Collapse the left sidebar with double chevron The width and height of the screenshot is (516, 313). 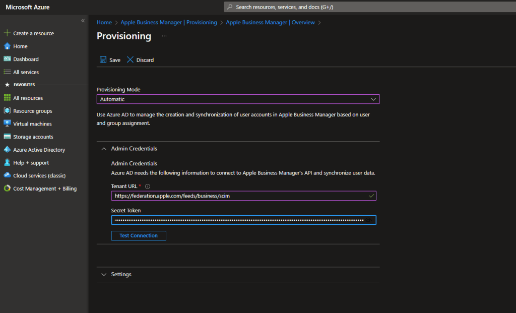pos(83,21)
